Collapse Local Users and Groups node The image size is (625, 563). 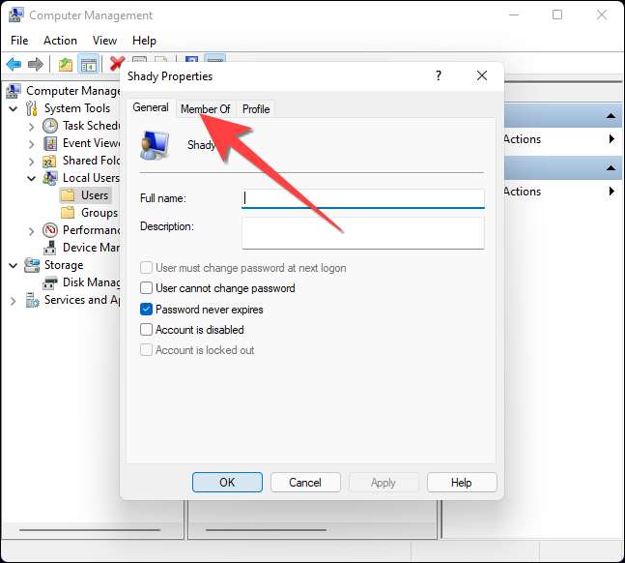click(x=32, y=179)
